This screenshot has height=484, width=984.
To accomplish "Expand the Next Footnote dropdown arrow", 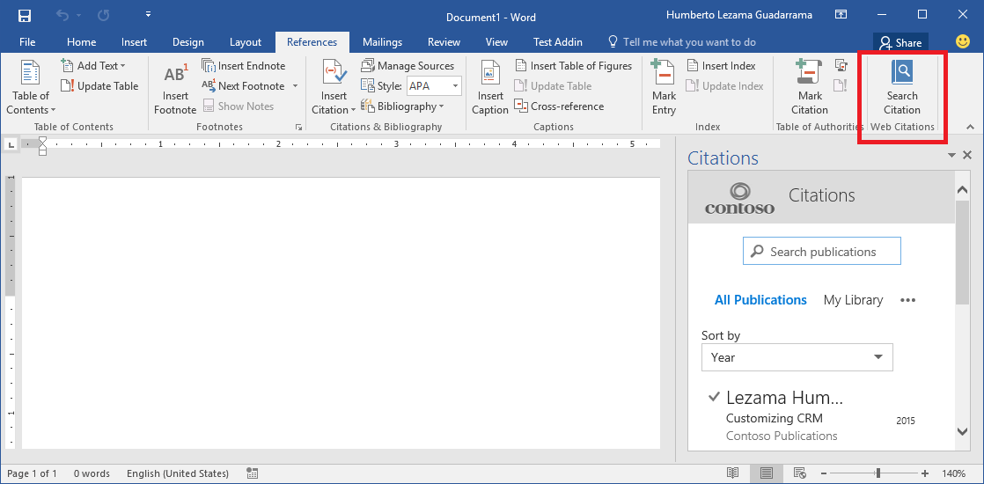I will tap(295, 86).
